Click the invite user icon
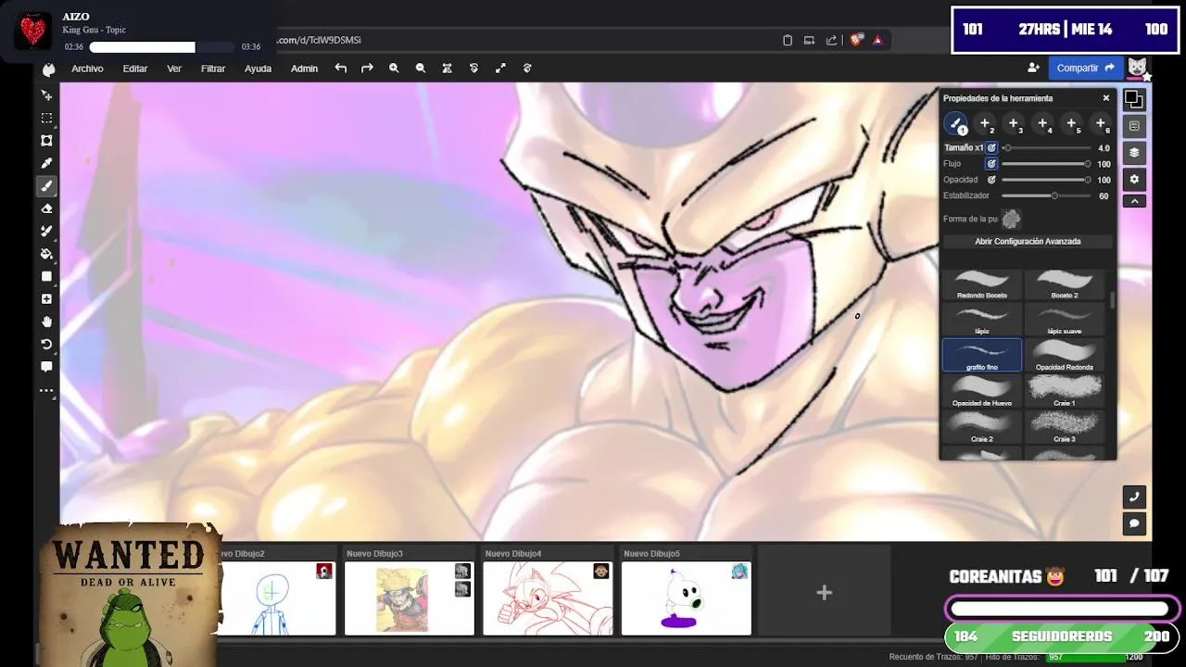Viewport: 1186px width, 667px height. 1033,68
